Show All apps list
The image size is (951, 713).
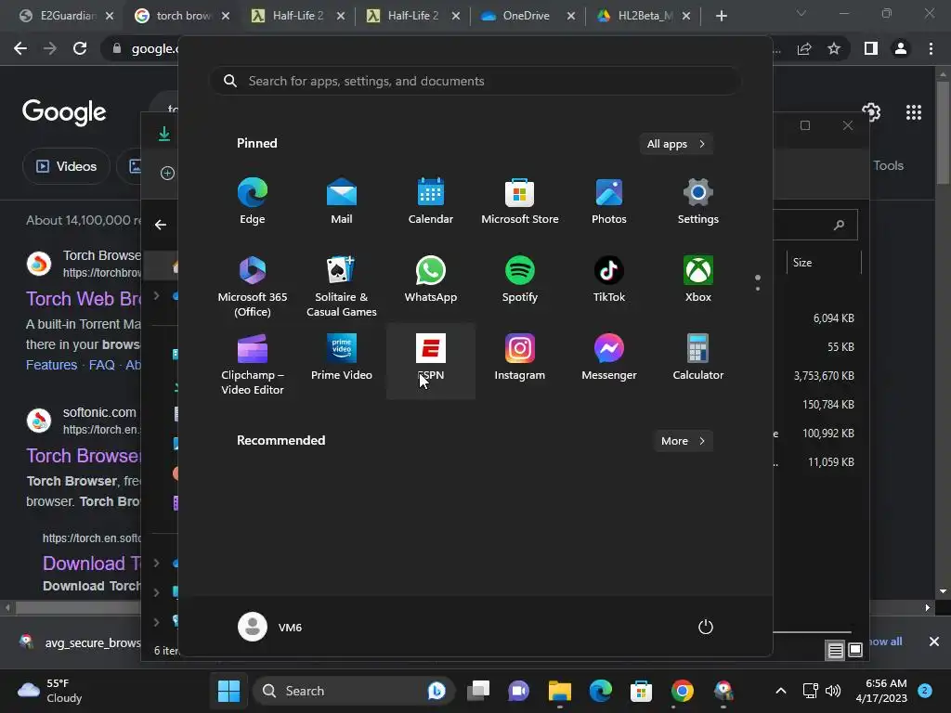(676, 144)
